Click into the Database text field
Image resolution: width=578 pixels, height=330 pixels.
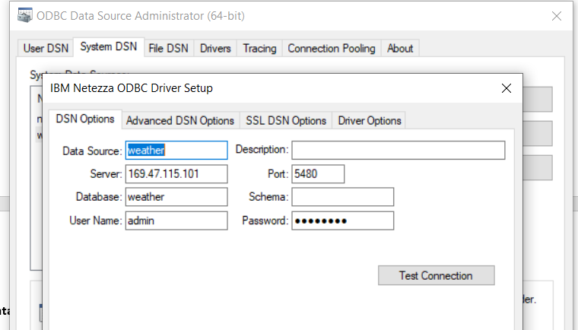176,197
